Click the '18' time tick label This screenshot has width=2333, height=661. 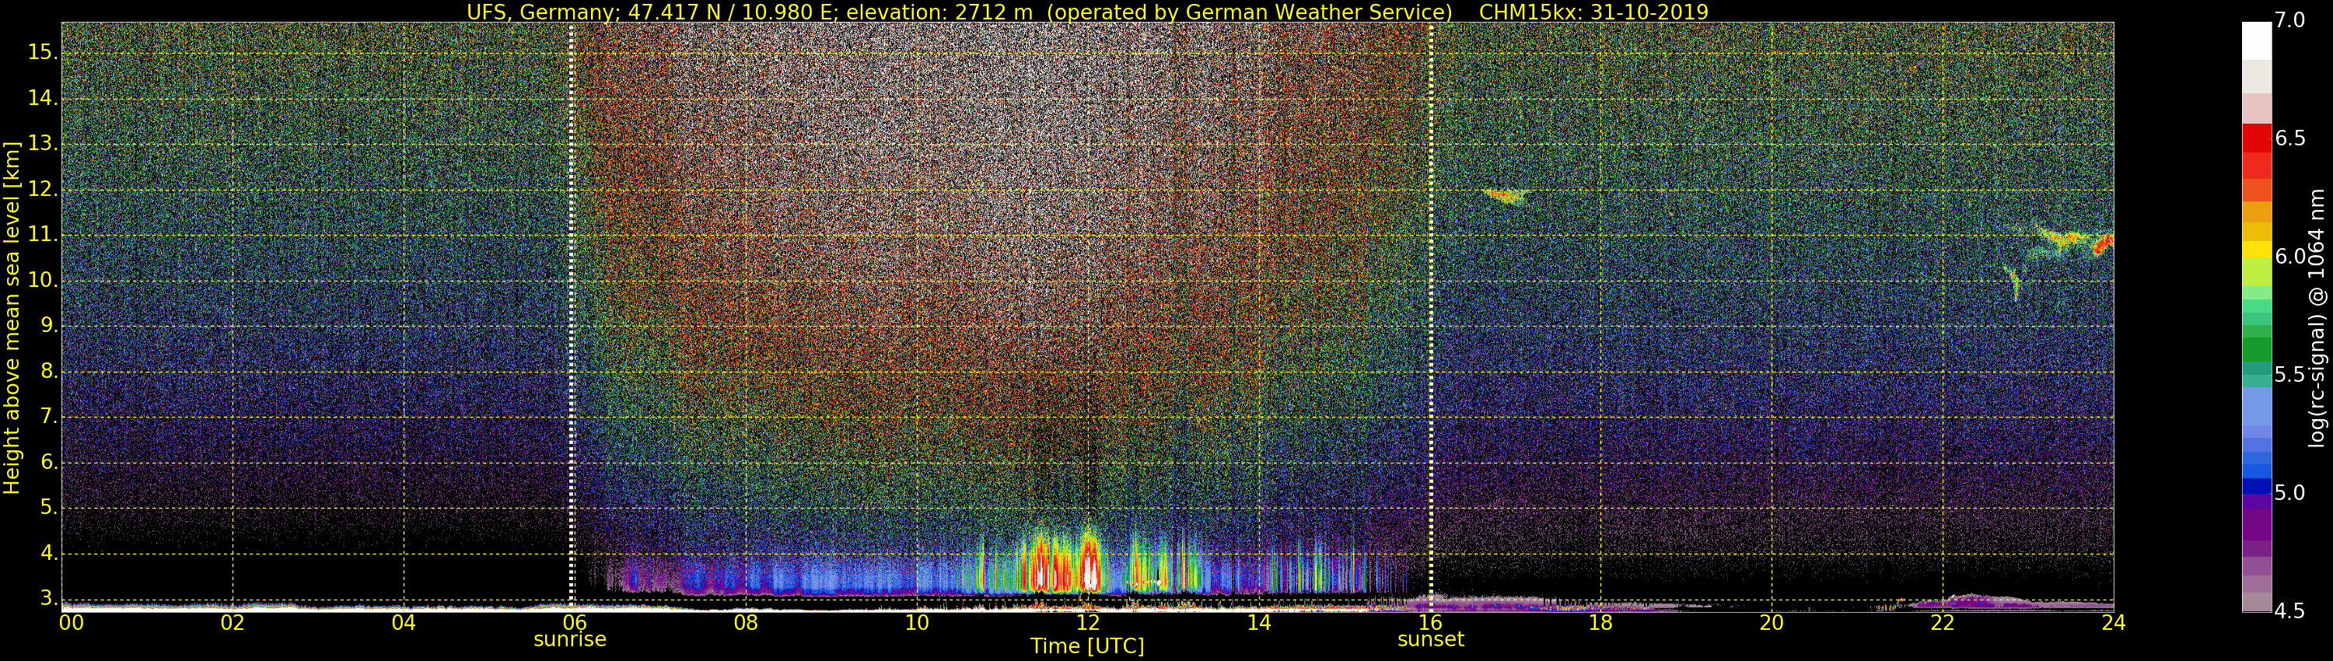click(x=1600, y=622)
